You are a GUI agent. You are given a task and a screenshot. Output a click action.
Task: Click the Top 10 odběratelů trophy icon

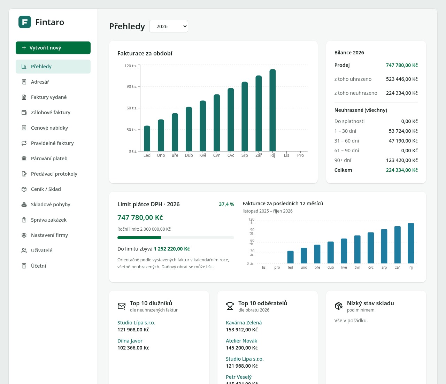pos(230,306)
